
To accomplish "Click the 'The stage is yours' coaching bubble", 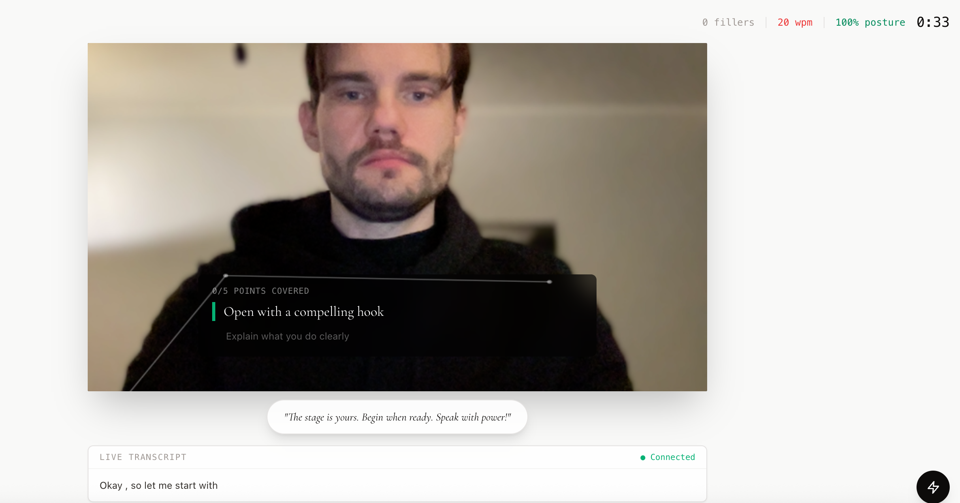I will [397, 417].
